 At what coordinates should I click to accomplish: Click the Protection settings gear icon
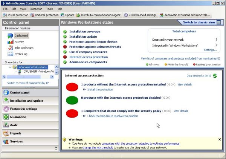pyautogui.click(x=6, y=109)
